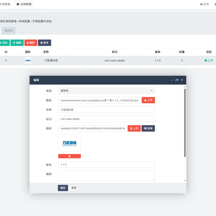Click the 版本 column header

coord(158,52)
